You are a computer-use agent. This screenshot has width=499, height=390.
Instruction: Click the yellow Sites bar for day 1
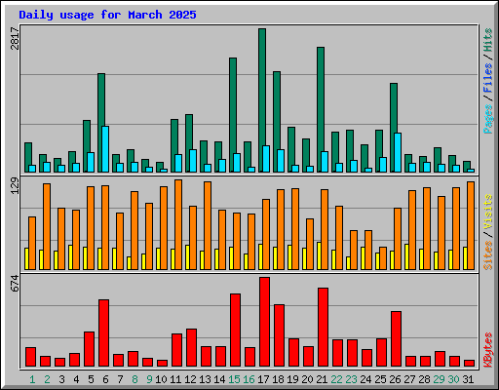pyautogui.click(x=26, y=258)
